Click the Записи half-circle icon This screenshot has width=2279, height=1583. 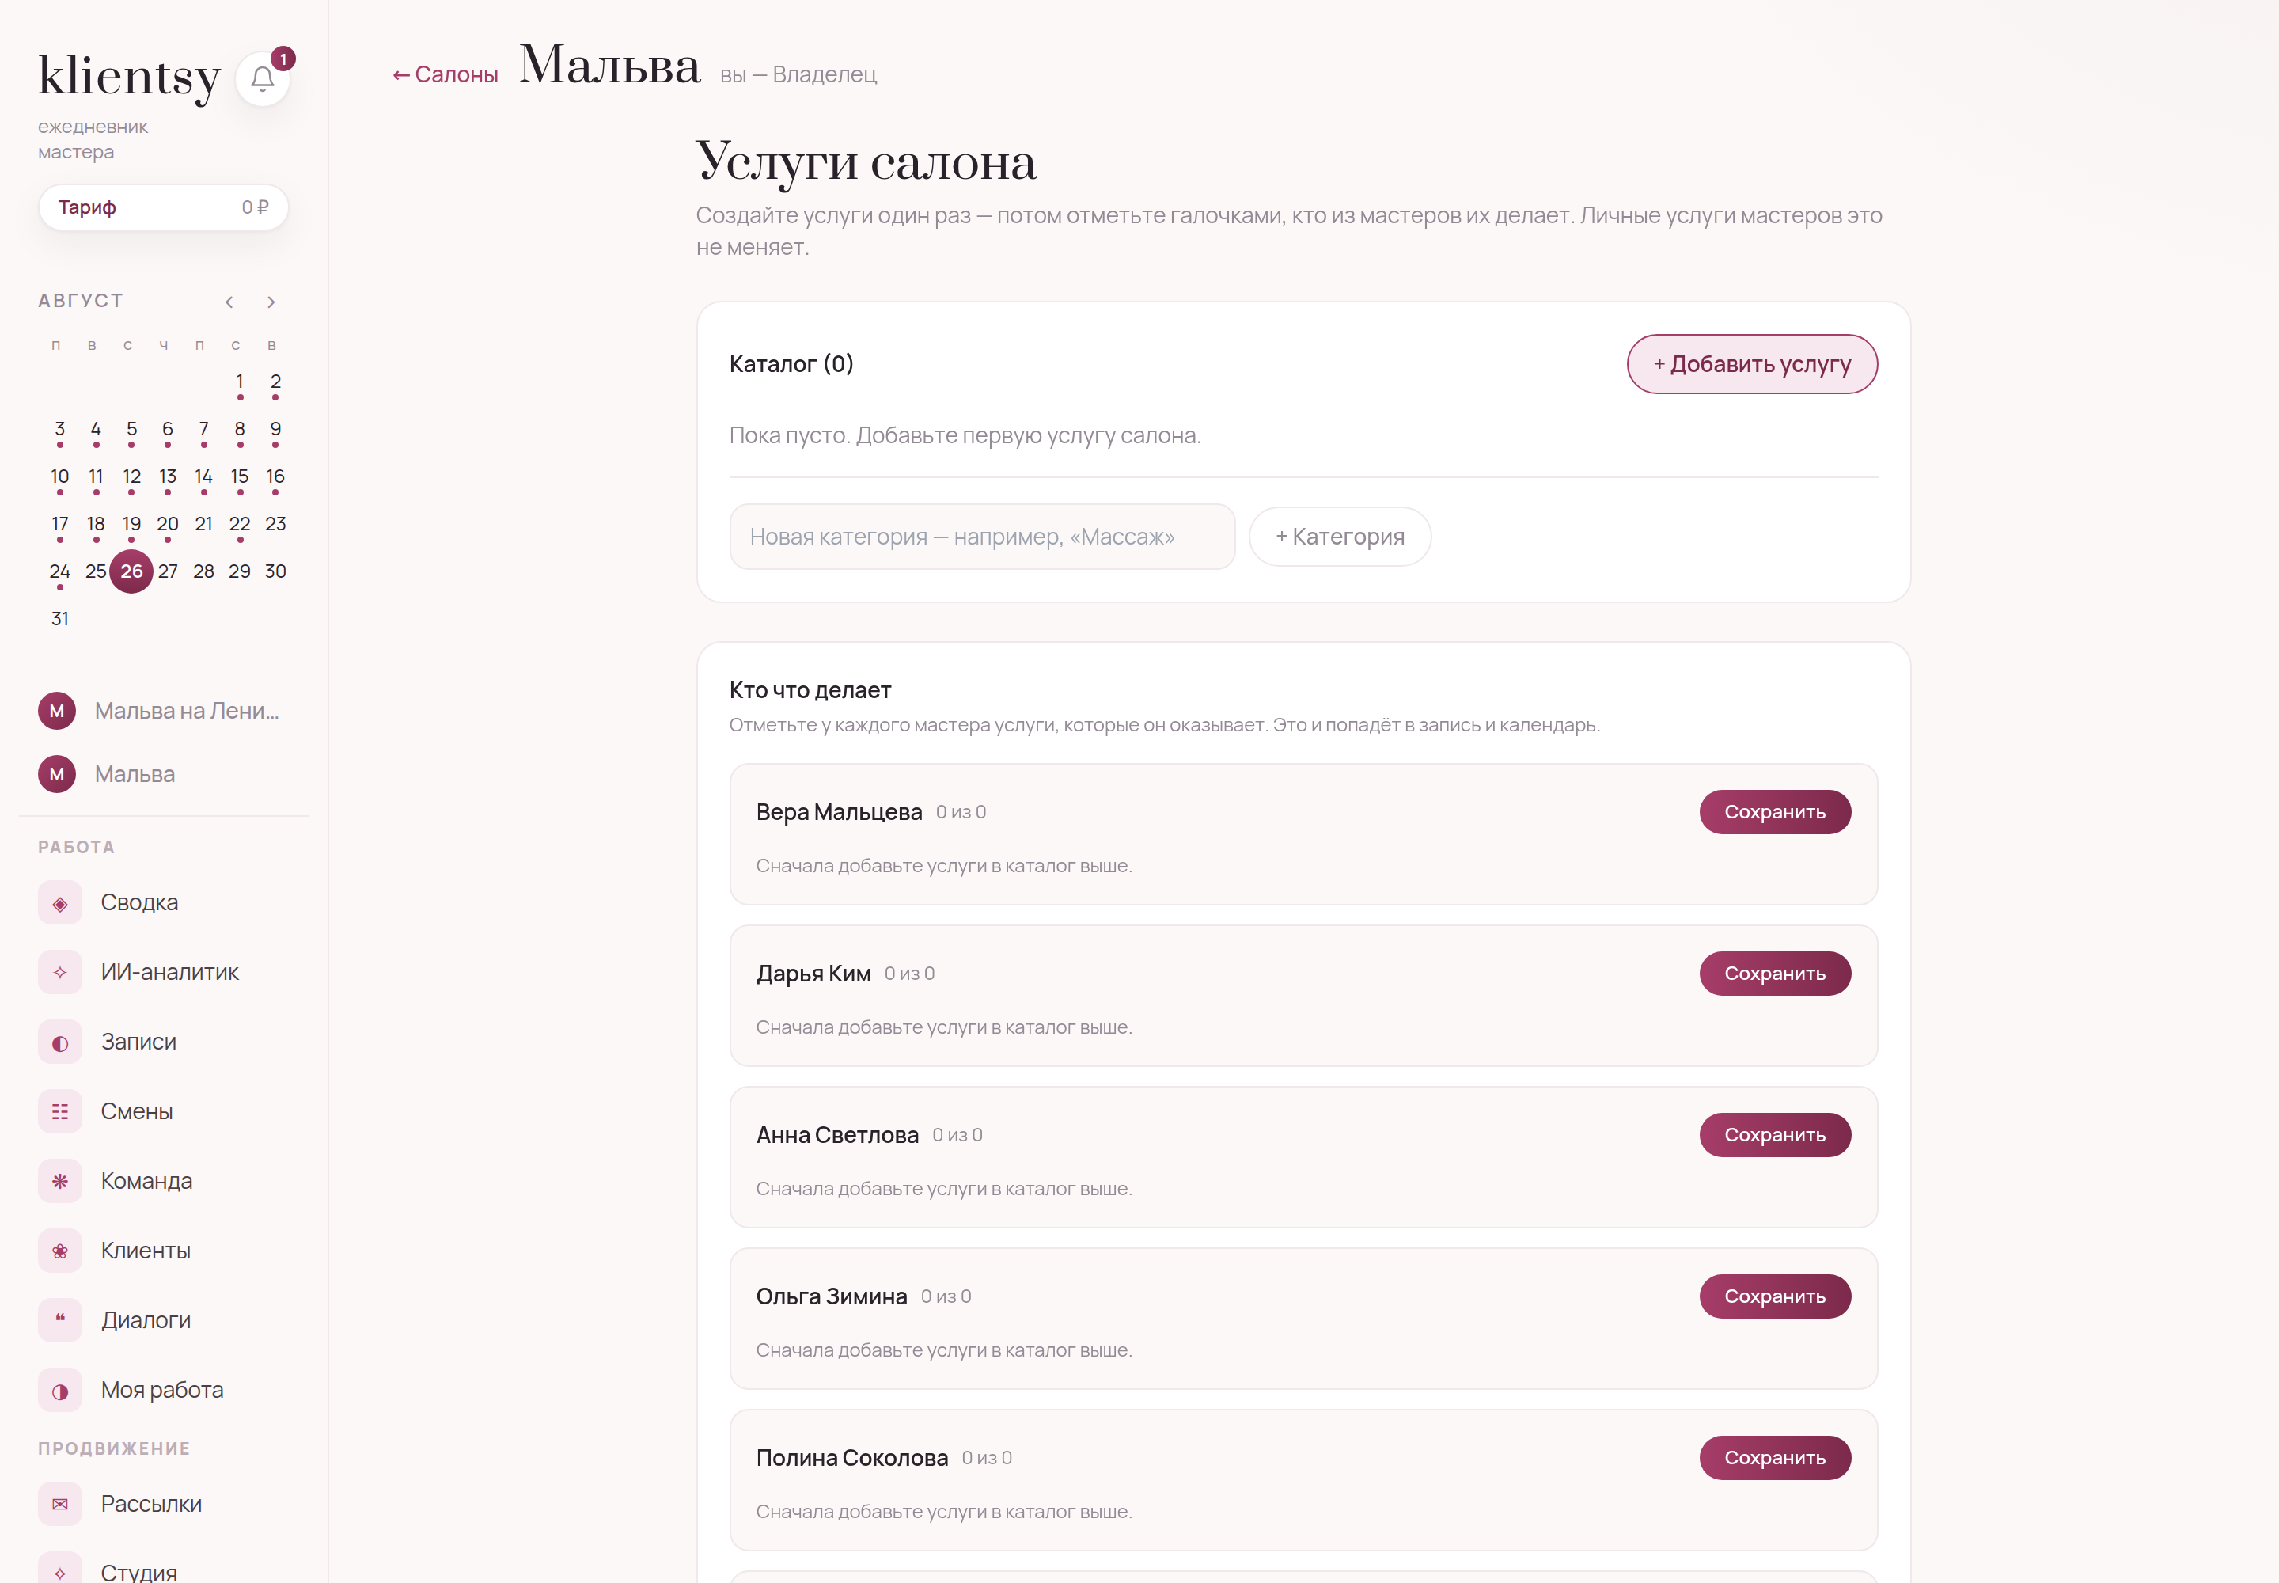(x=60, y=1042)
